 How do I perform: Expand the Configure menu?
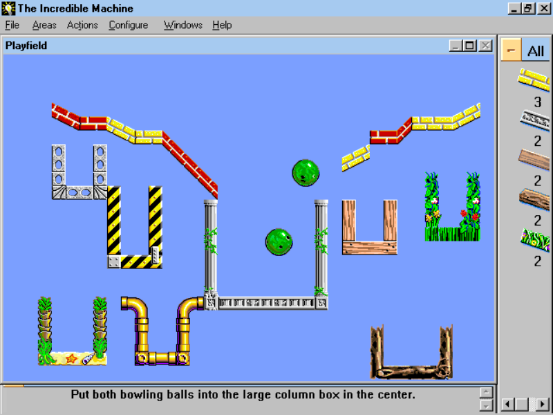tap(128, 25)
